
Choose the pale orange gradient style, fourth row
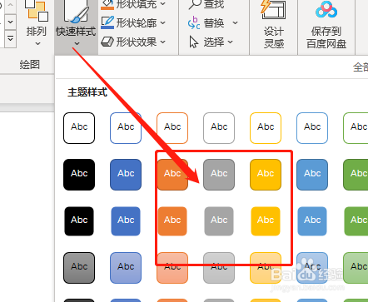point(172,268)
